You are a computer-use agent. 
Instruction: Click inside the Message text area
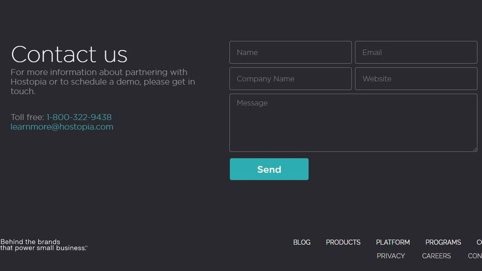353,122
